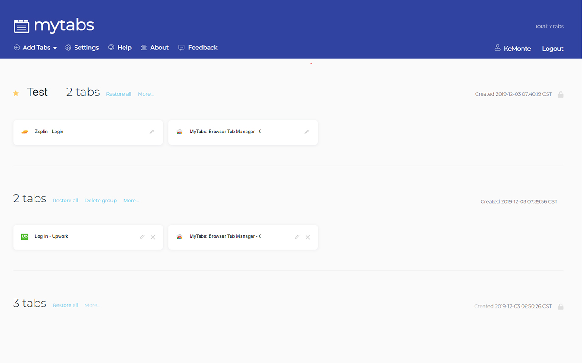Click the Upwork favicon on Log In card
The image size is (582, 363).
pyautogui.click(x=25, y=236)
